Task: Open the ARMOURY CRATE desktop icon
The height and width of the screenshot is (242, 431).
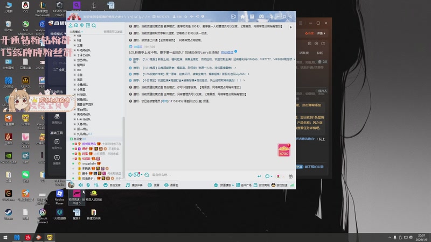Action: (x=59, y=9)
